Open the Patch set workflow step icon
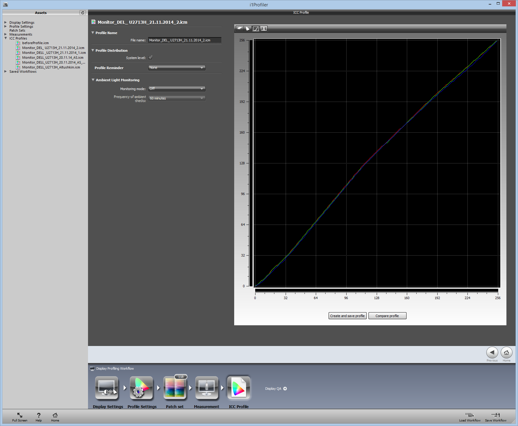 coord(175,388)
